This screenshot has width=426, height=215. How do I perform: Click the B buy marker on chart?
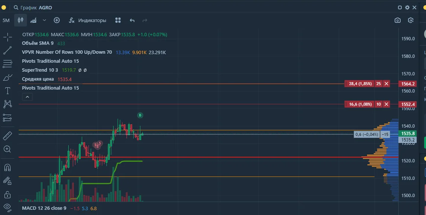click(x=140, y=115)
